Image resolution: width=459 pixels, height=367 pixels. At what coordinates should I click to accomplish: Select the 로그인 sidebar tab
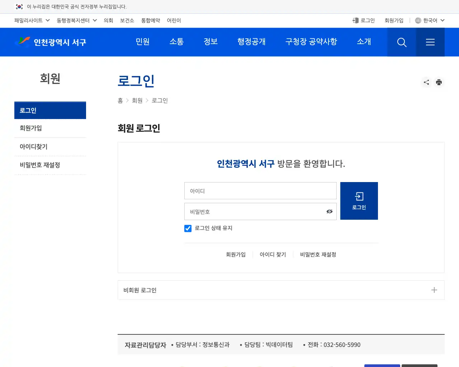click(50, 110)
